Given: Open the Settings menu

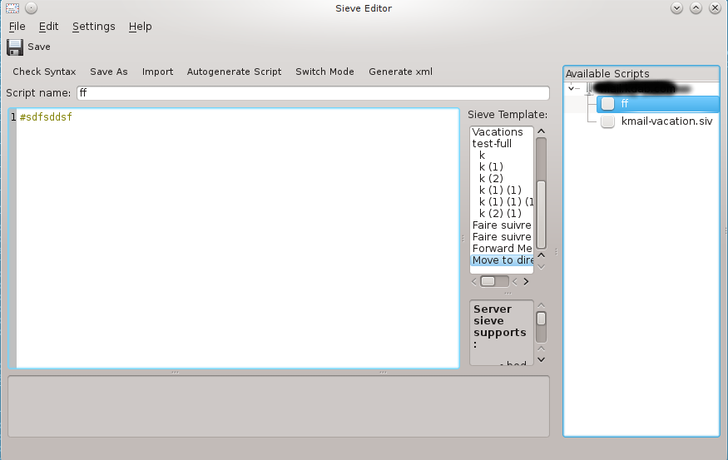Looking at the screenshot, I should pos(93,27).
